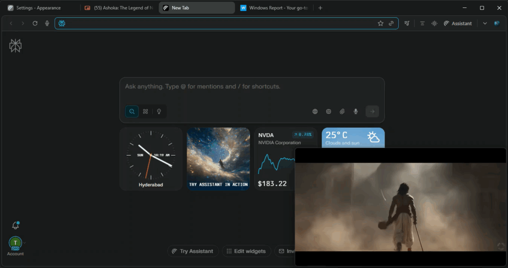Open the Account avatar in the sidebar

(x=15, y=243)
